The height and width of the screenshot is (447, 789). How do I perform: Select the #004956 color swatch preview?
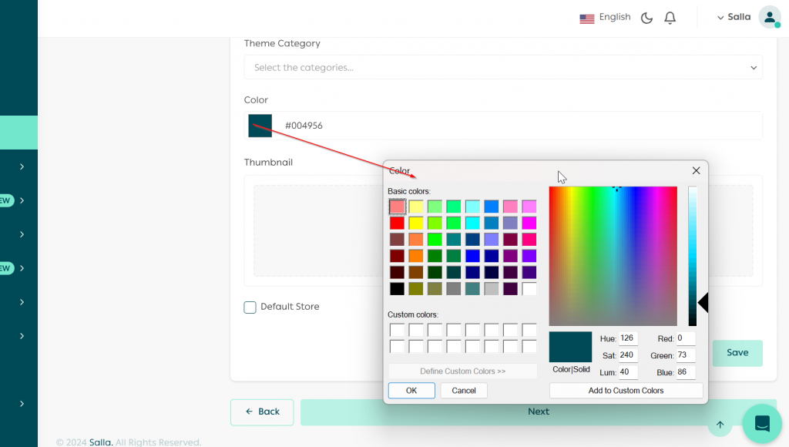pyautogui.click(x=260, y=126)
